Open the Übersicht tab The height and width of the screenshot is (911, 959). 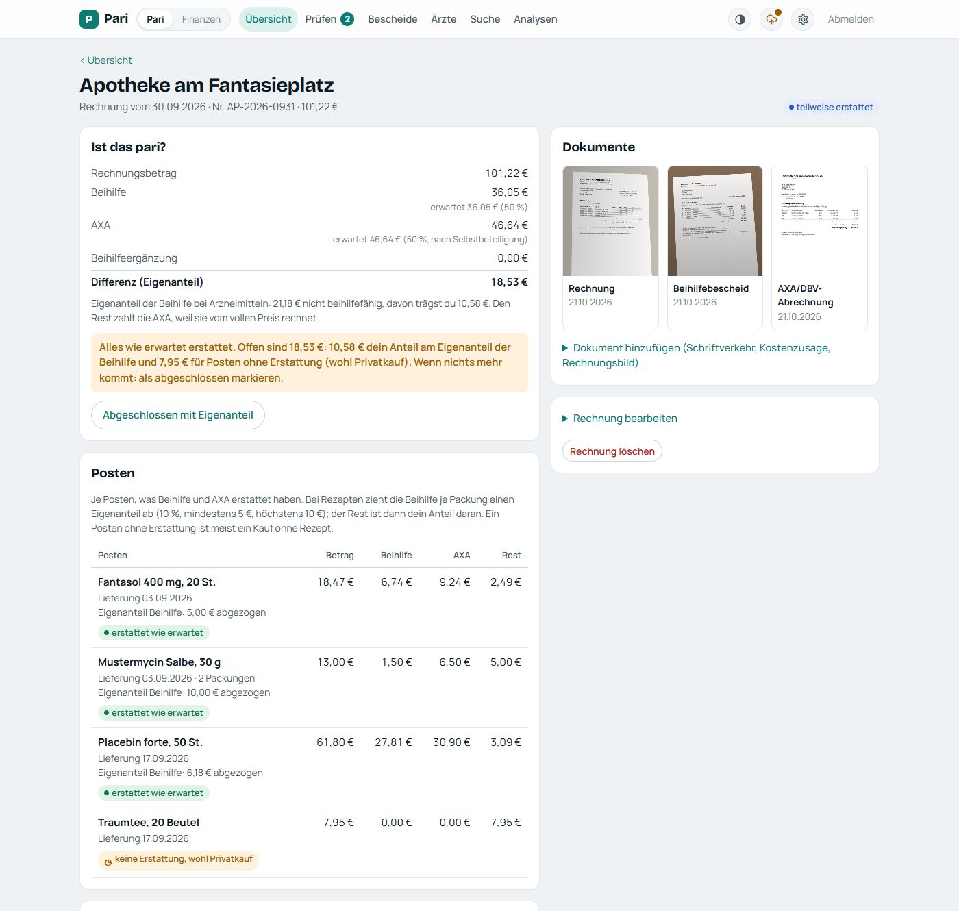[x=269, y=19]
